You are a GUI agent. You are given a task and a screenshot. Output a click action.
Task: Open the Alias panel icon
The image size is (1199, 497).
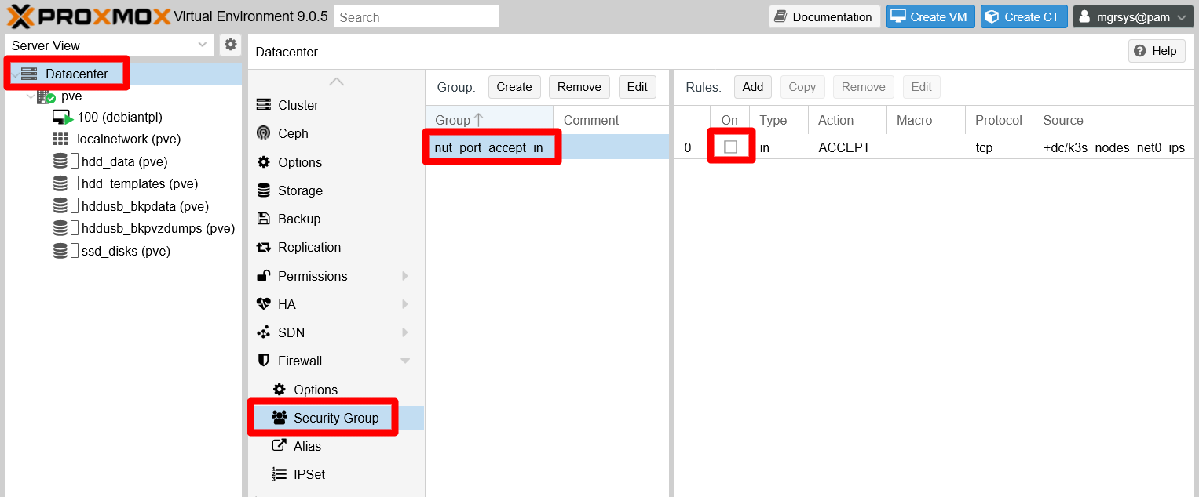tap(280, 446)
